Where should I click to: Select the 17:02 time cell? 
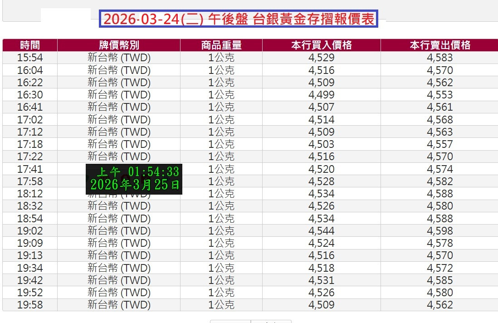[30, 119]
